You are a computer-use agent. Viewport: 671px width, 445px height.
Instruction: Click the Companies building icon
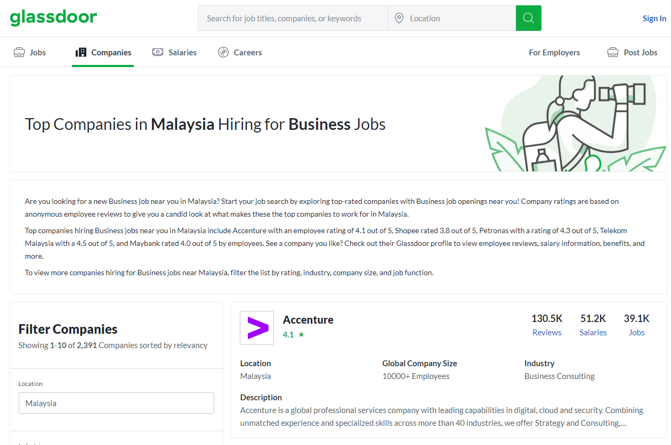tap(81, 52)
